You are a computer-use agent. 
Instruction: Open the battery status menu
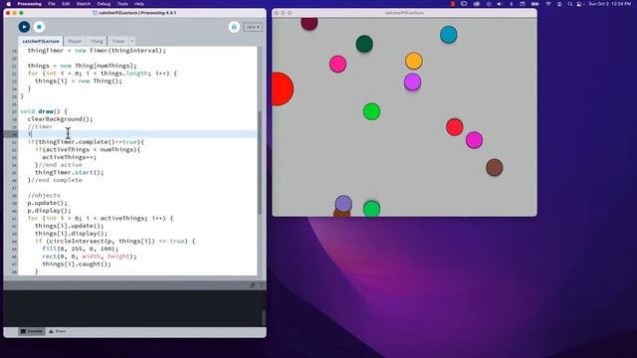pyautogui.click(x=535, y=4)
